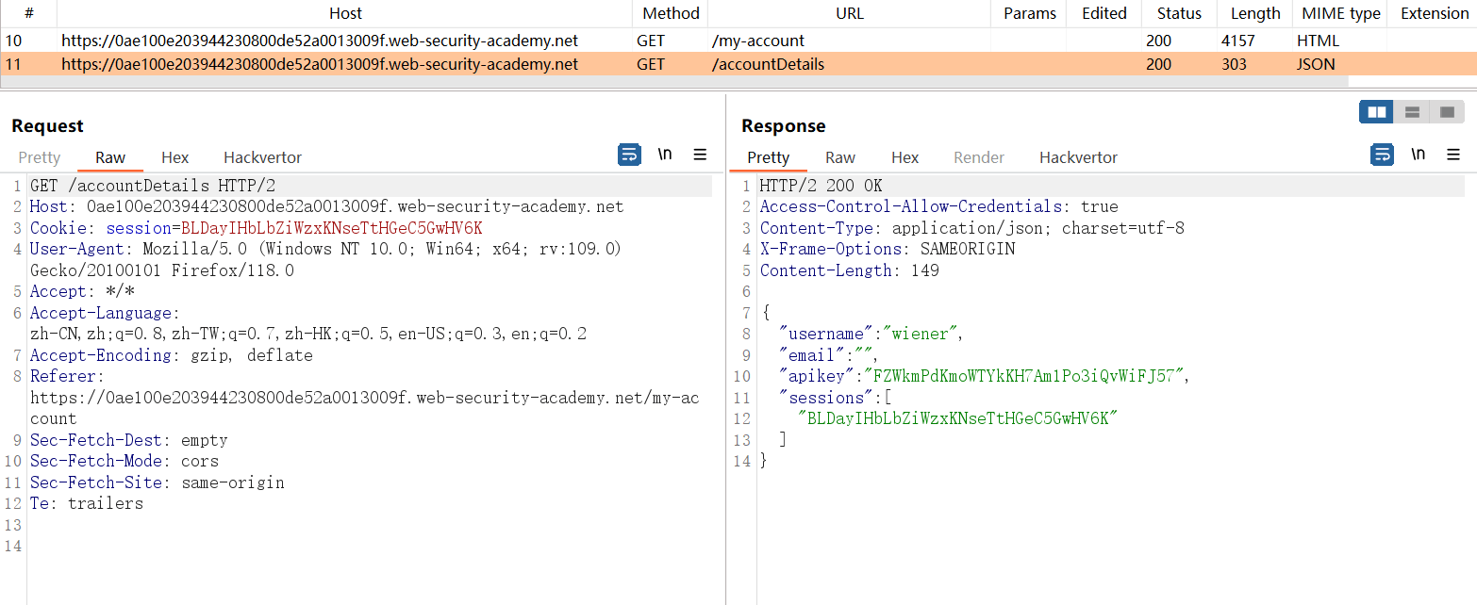The width and height of the screenshot is (1477, 605).
Task: Open Hackvertor tab in Request panel
Action: click(x=262, y=157)
